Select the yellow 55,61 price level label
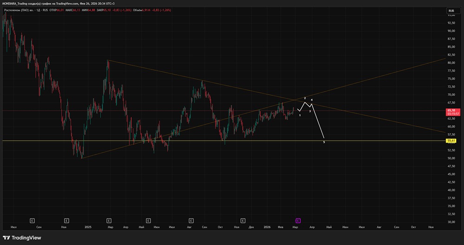The width and height of the screenshot is (464, 245). pyautogui.click(x=451, y=140)
